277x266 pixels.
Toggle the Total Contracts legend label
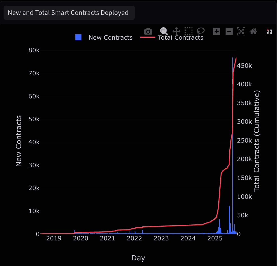coord(181,38)
